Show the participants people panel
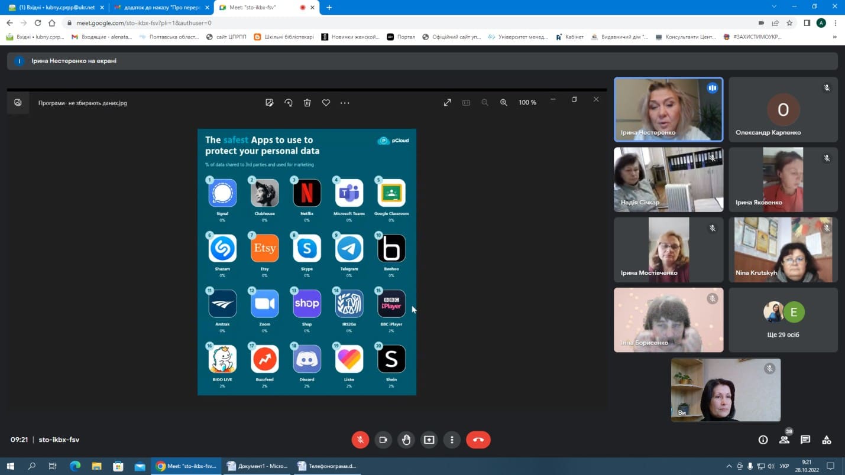 pos(784,440)
